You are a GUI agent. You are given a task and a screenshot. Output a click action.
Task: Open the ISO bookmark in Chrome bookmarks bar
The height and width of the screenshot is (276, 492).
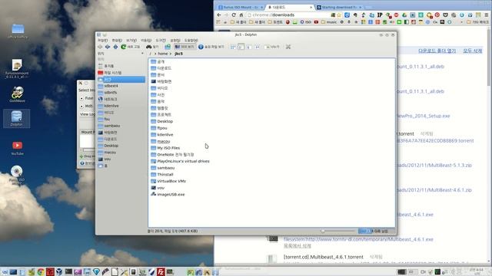pos(305,22)
